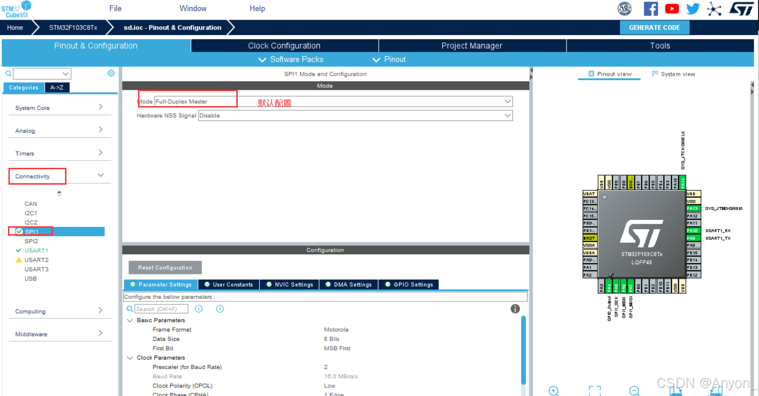Expand the Middleware category
This screenshot has height=396, width=759.
pyautogui.click(x=59, y=334)
